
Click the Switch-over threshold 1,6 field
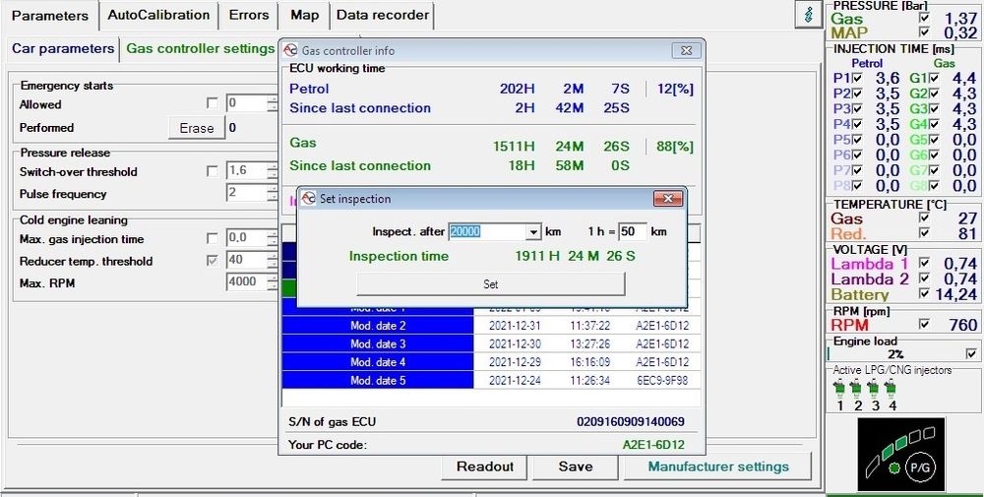(251, 170)
